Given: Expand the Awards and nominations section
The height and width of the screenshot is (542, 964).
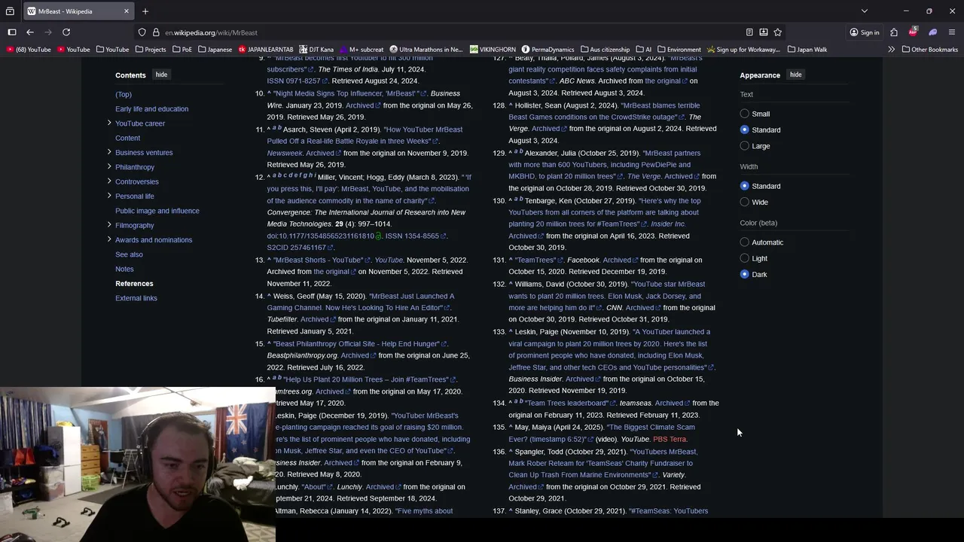Looking at the screenshot, I should point(109,239).
